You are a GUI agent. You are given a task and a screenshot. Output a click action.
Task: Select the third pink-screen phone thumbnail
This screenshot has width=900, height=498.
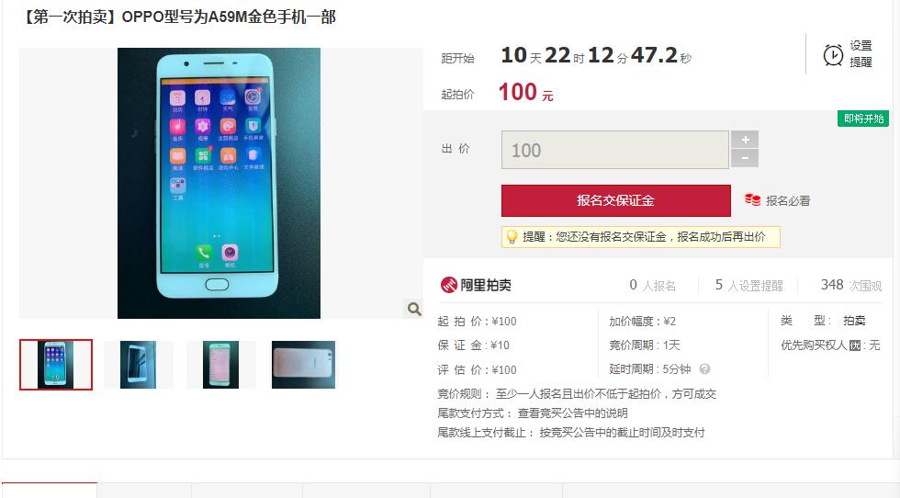tap(221, 365)
